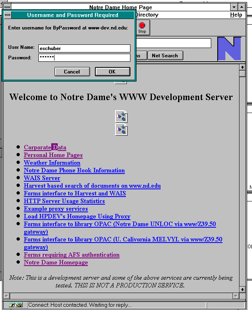This screenshot has height=310, width=252.
Task: Open HTTP Server Usage Statistics link
Action: tap(64, 201)
